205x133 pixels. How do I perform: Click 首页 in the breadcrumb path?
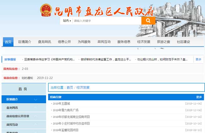[x=70, y=88]
